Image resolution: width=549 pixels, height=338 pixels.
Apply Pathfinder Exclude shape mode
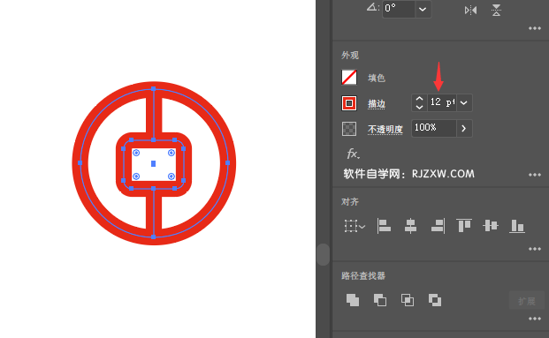pos(435,300)
